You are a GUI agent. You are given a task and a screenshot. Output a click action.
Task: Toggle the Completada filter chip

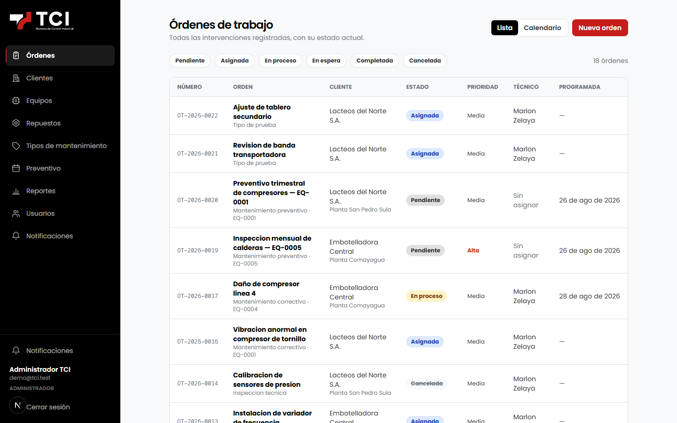[x=375, y=61]
